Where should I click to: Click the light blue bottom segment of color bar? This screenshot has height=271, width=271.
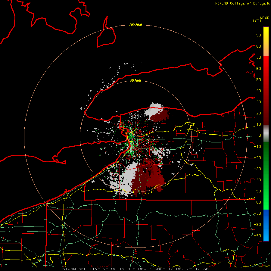click(266, 236)
